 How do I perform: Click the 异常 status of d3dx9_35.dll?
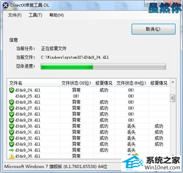[x=76, y=156]
